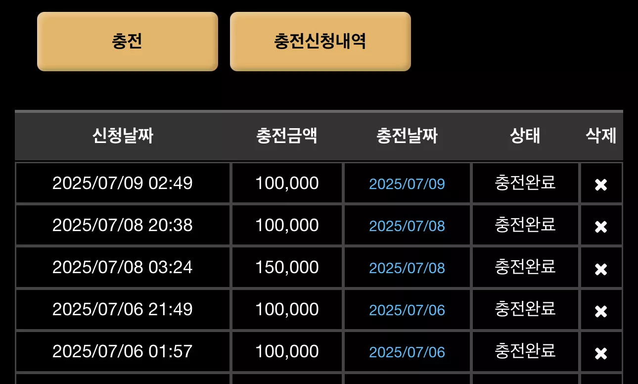Delete the 2025/07/08 20:38 charge entry
This screenshot has height=384, width=638.
(601, 227)
